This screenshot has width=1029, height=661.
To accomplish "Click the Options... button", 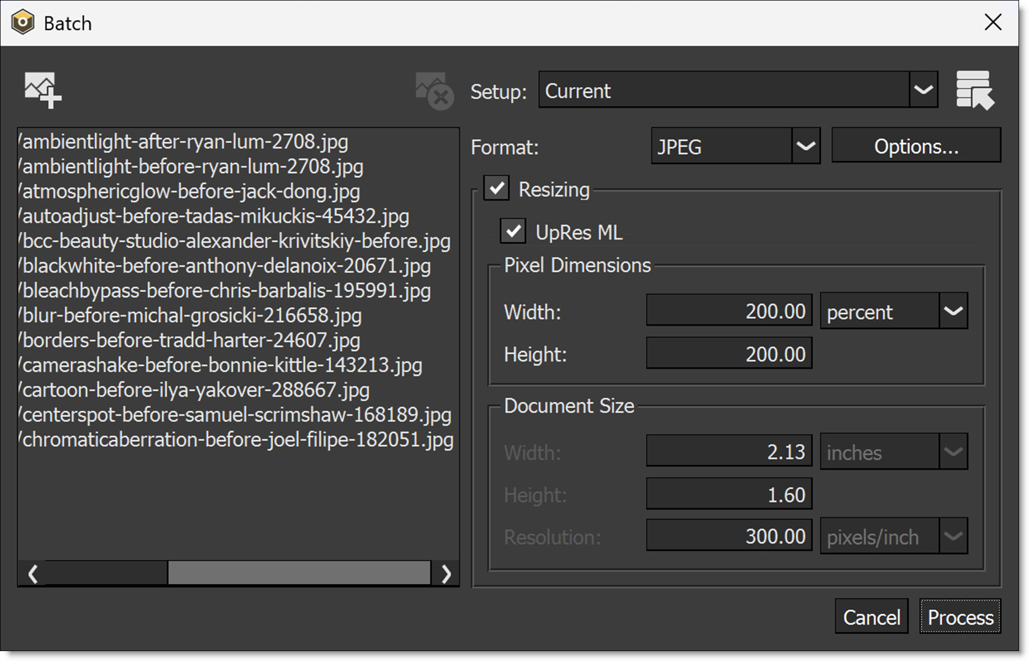I will tap(915, 146).
